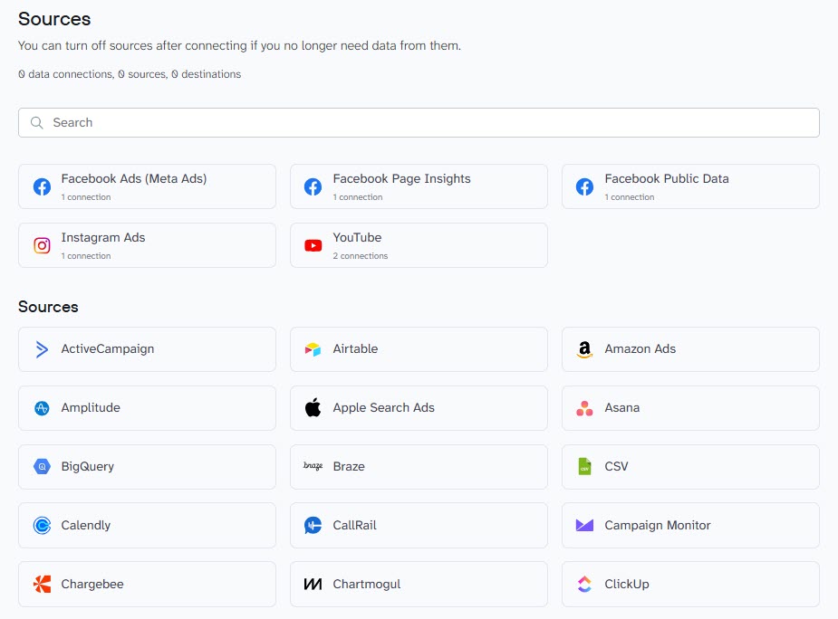Pick the Campaign Monitor source label

click(658, 525)
